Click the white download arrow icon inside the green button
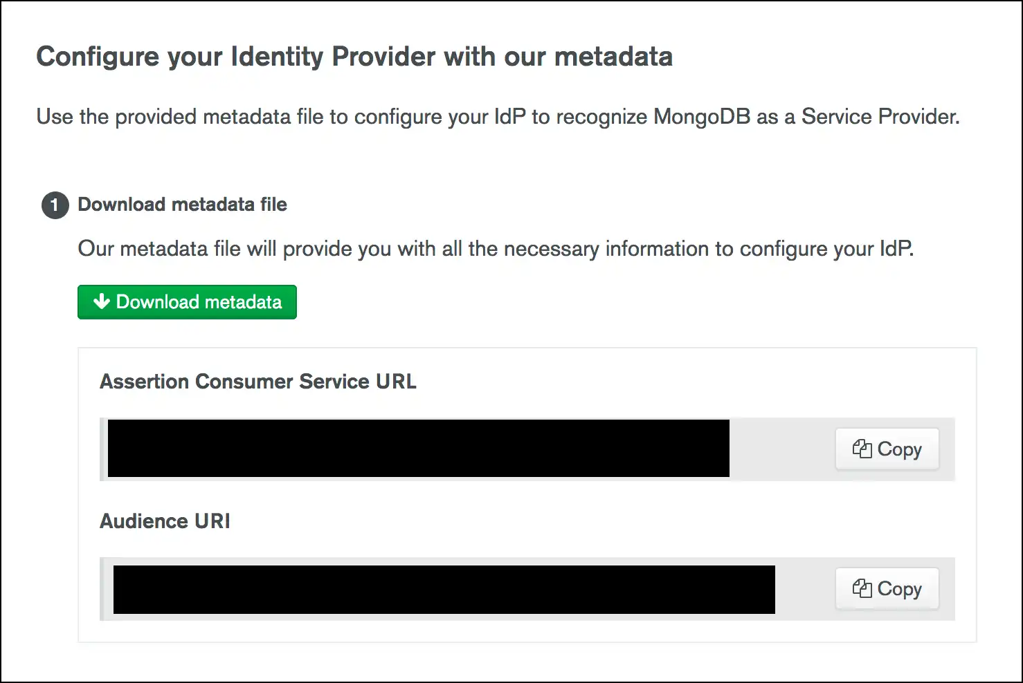 [x=101, y=301]
